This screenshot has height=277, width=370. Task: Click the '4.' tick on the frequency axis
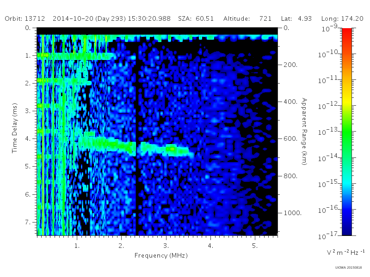[x=210, y=246]
